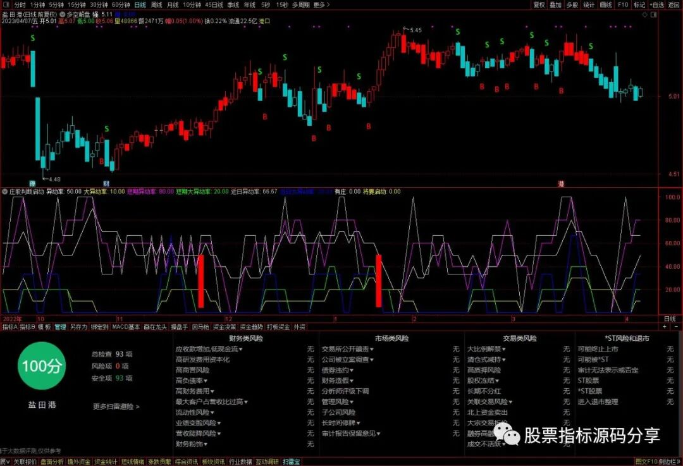Open the 板块资讯 bottom tab
This screenshot has height=466, width=683.
coord(214,462)
